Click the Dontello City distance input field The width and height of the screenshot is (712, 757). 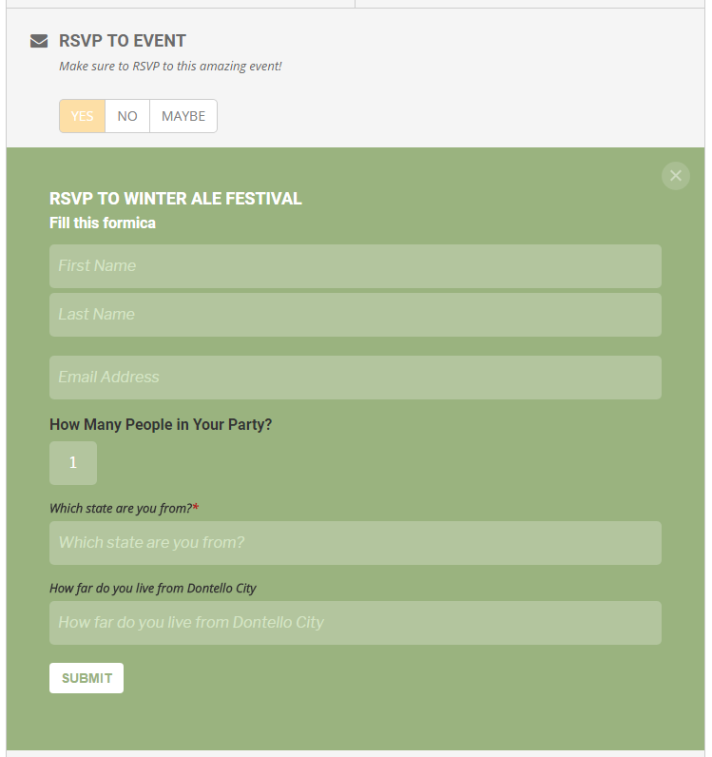pos(356,623)
